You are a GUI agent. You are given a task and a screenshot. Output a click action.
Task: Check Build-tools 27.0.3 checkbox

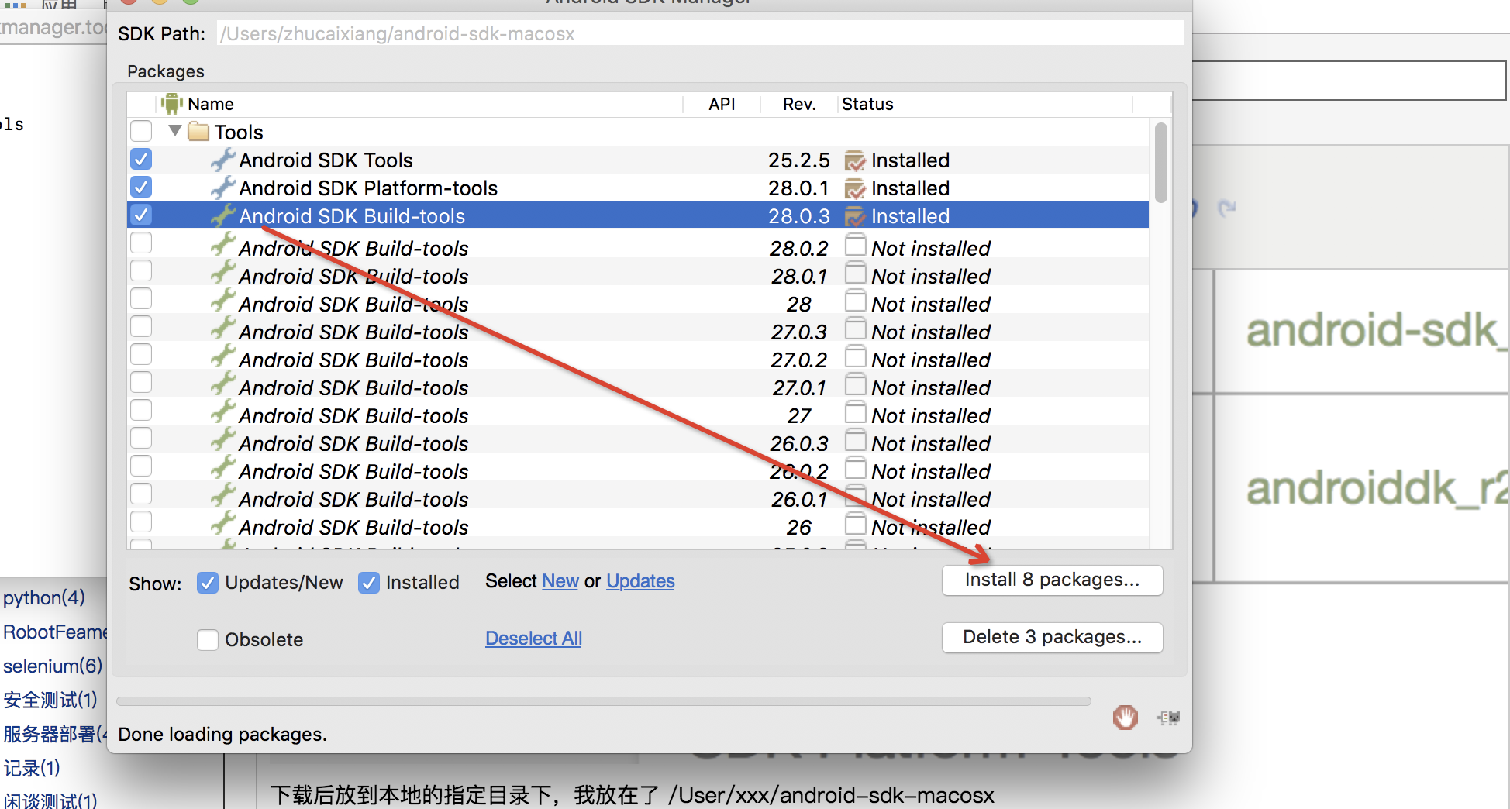pyautogui.click(x=141, y=326)
